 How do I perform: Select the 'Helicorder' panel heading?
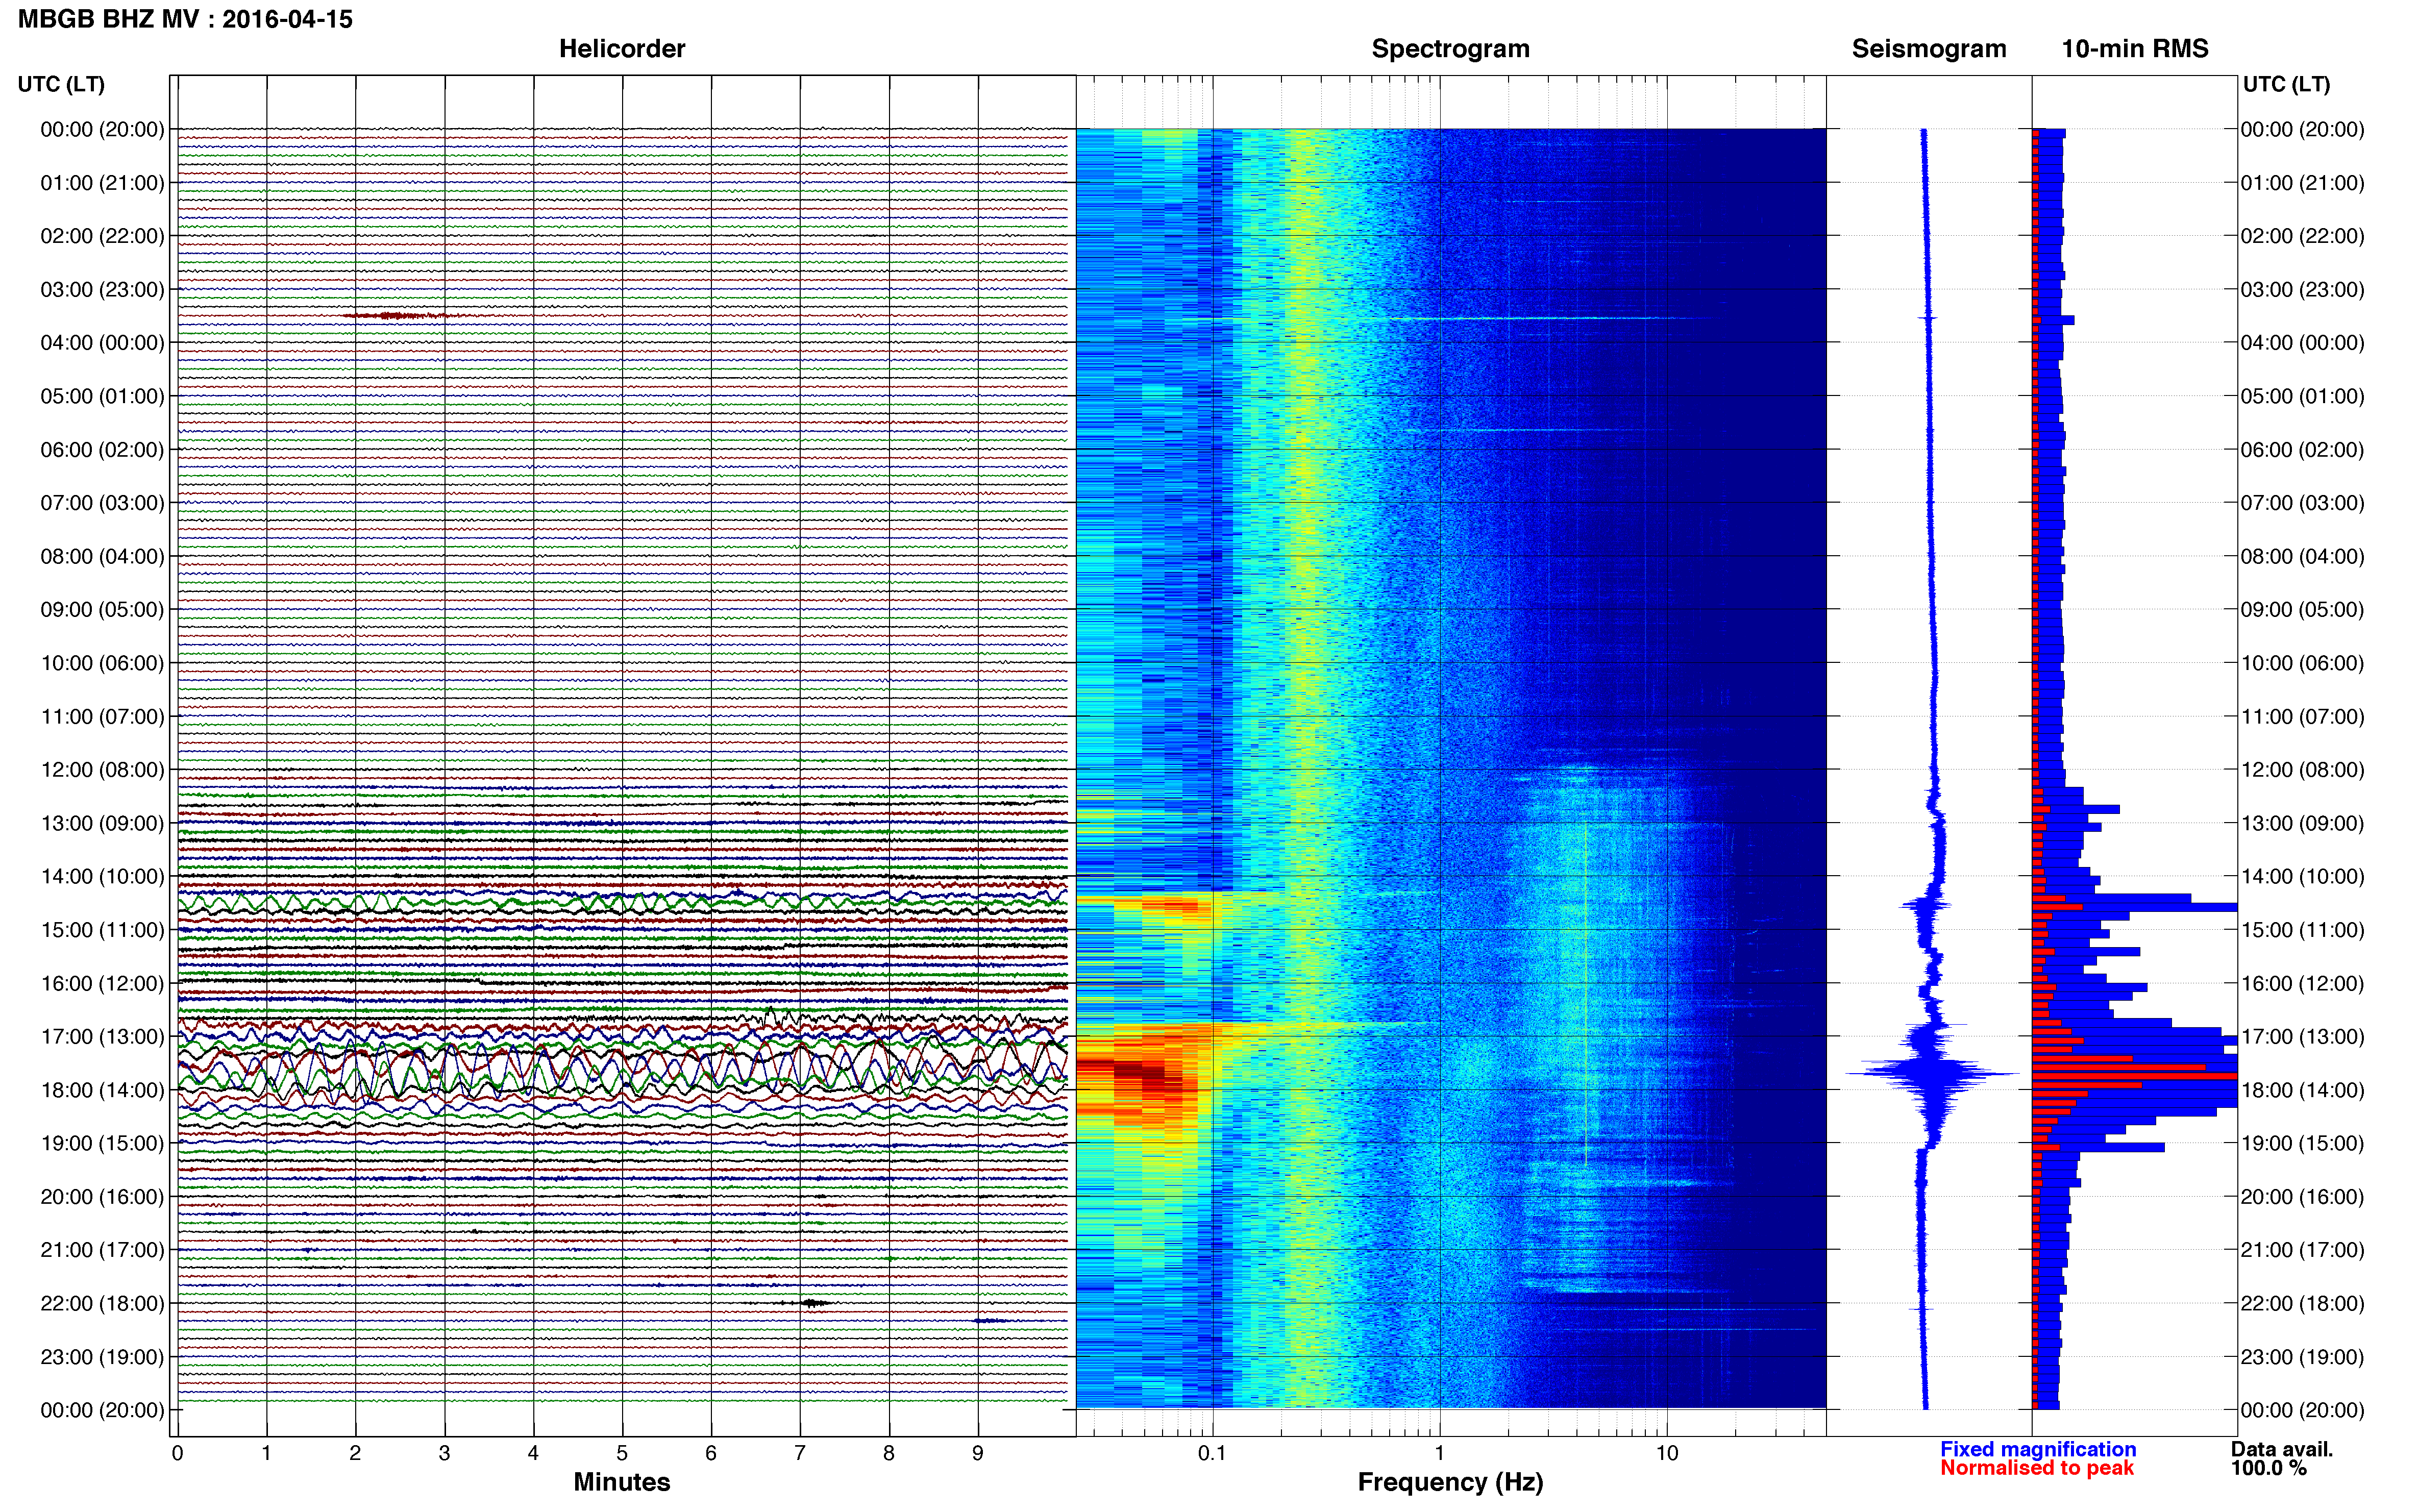(x=622, y=48)
